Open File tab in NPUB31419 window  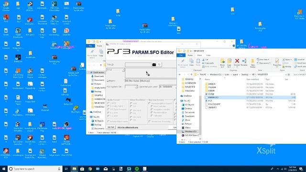181,55
